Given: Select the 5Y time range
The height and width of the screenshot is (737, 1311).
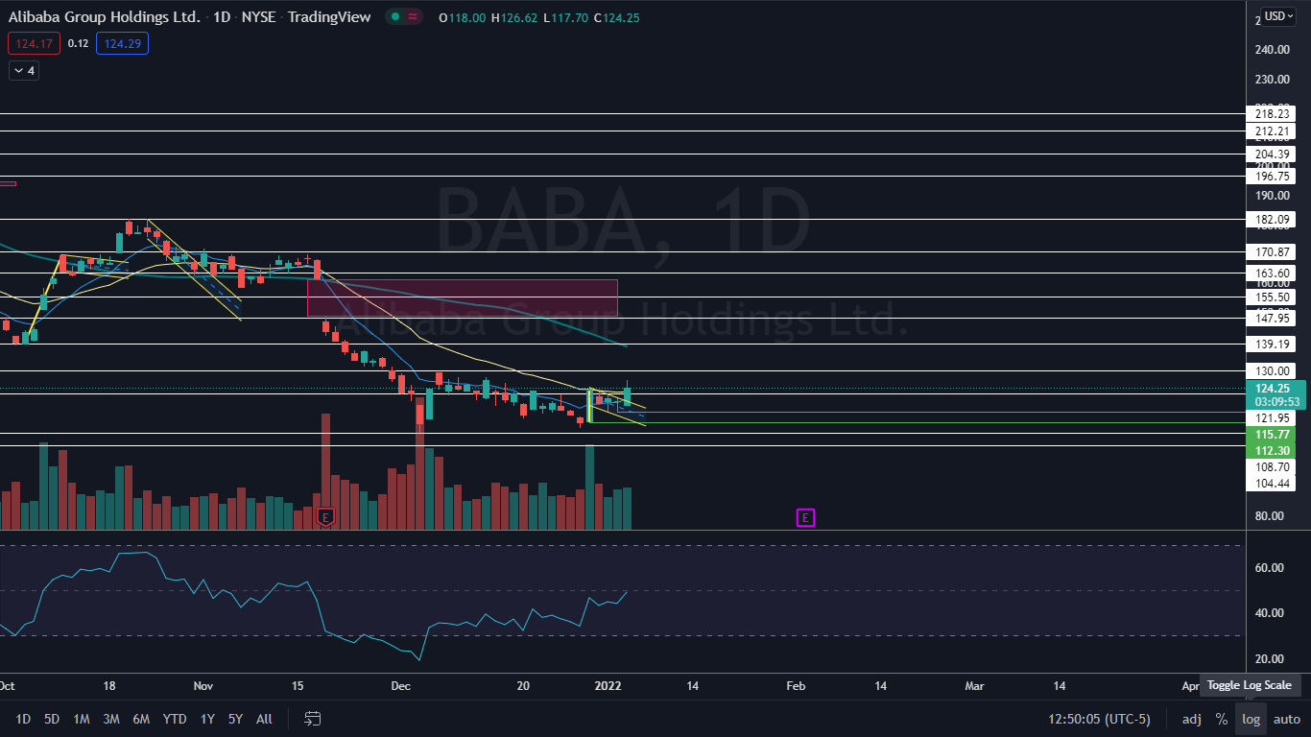Looking at the screenshot, I should pyautogui.click(x=236, y=719).
